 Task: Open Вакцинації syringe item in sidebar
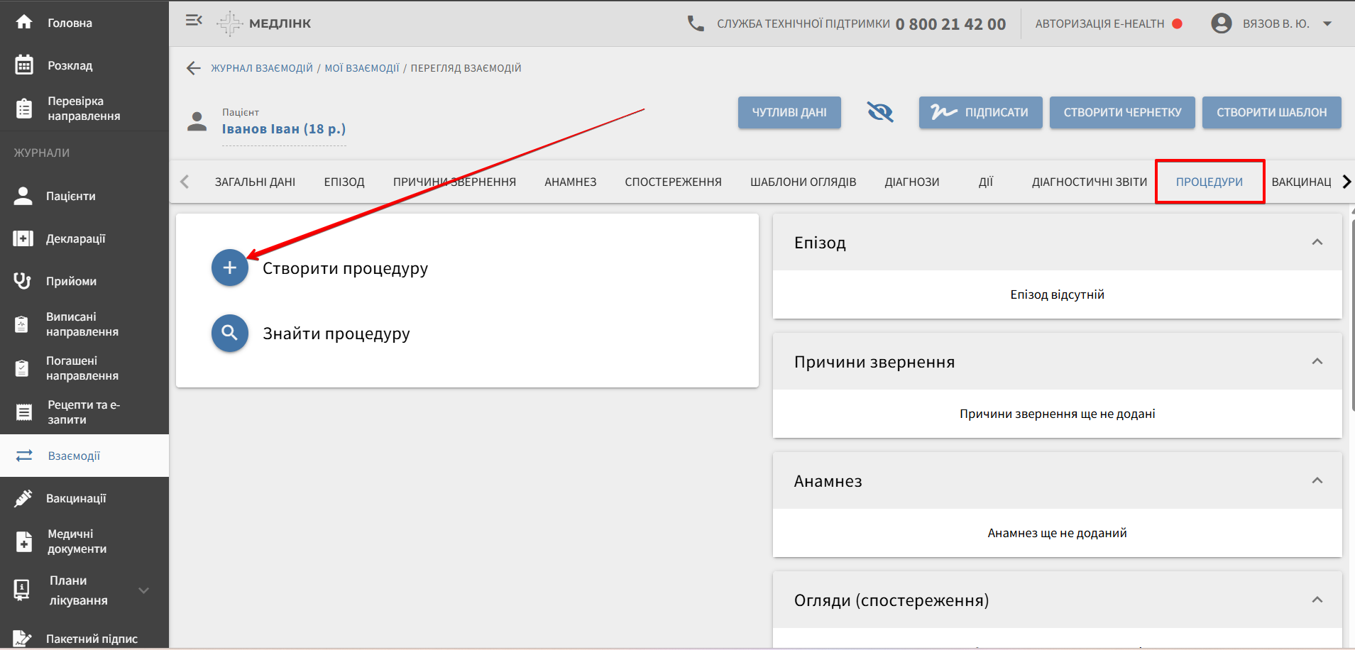point(23,498)
